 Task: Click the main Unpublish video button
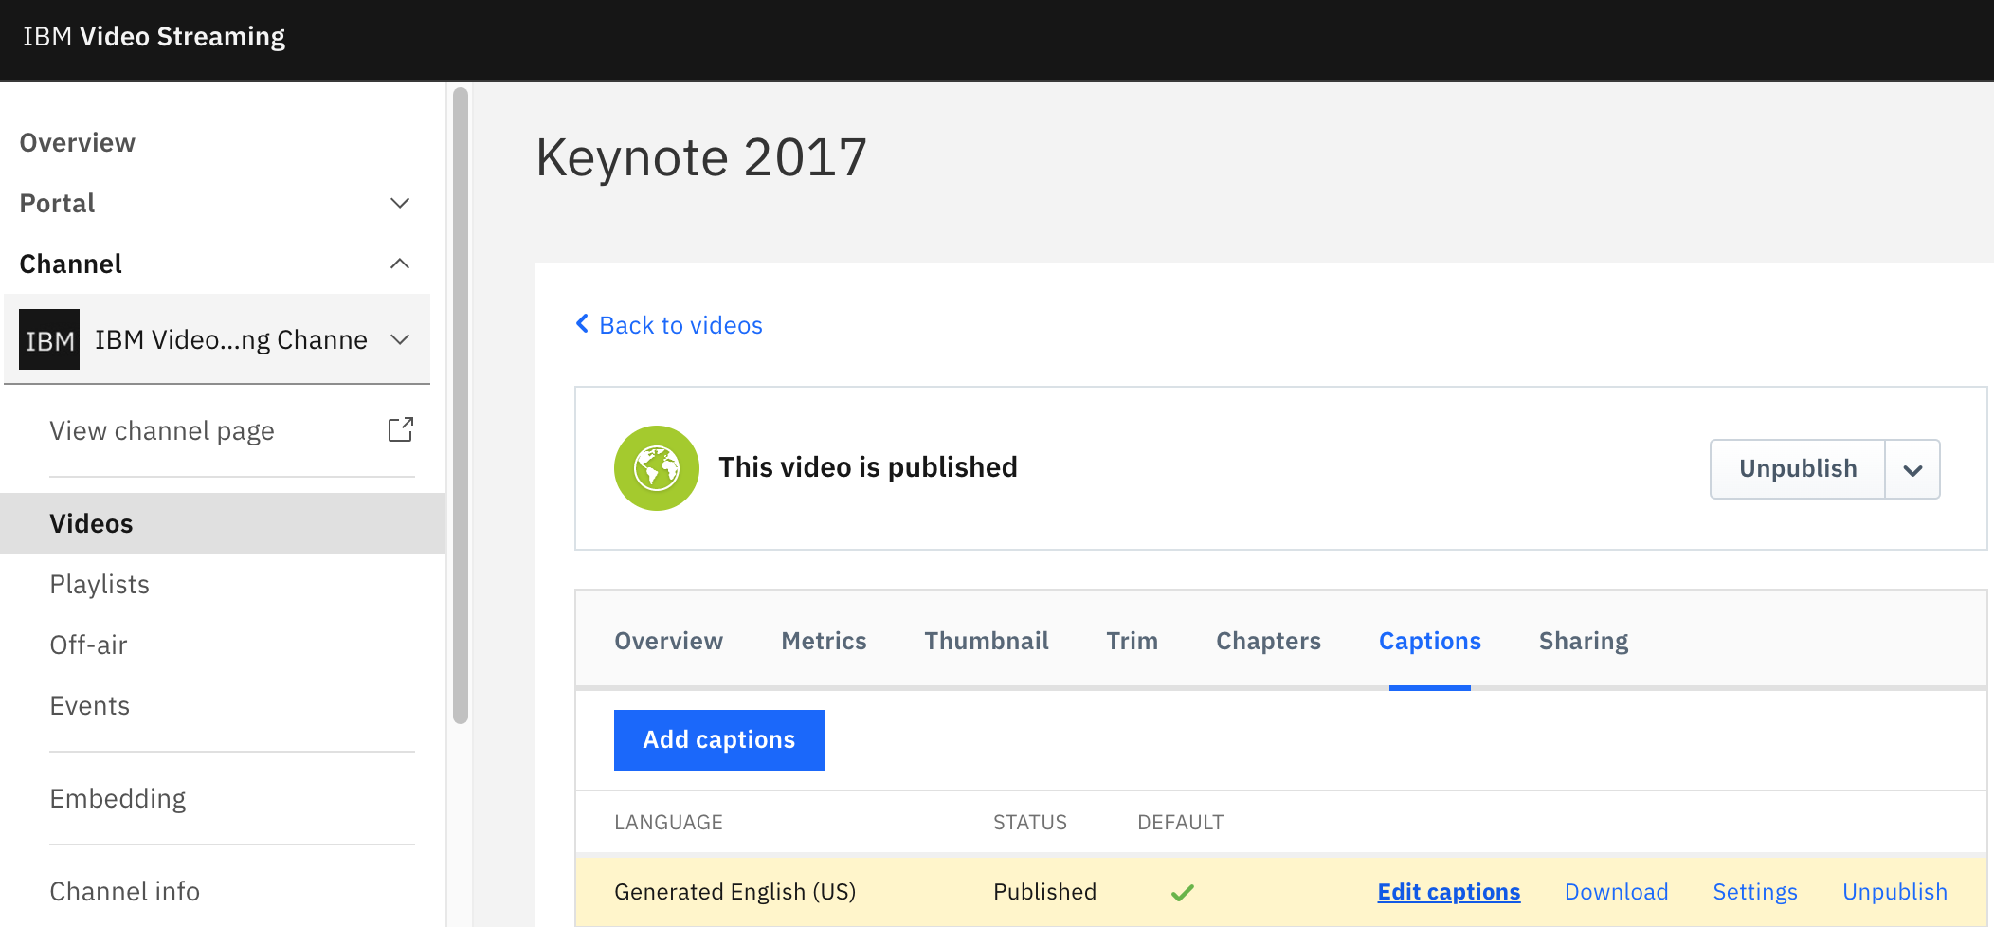point(1798,469)
